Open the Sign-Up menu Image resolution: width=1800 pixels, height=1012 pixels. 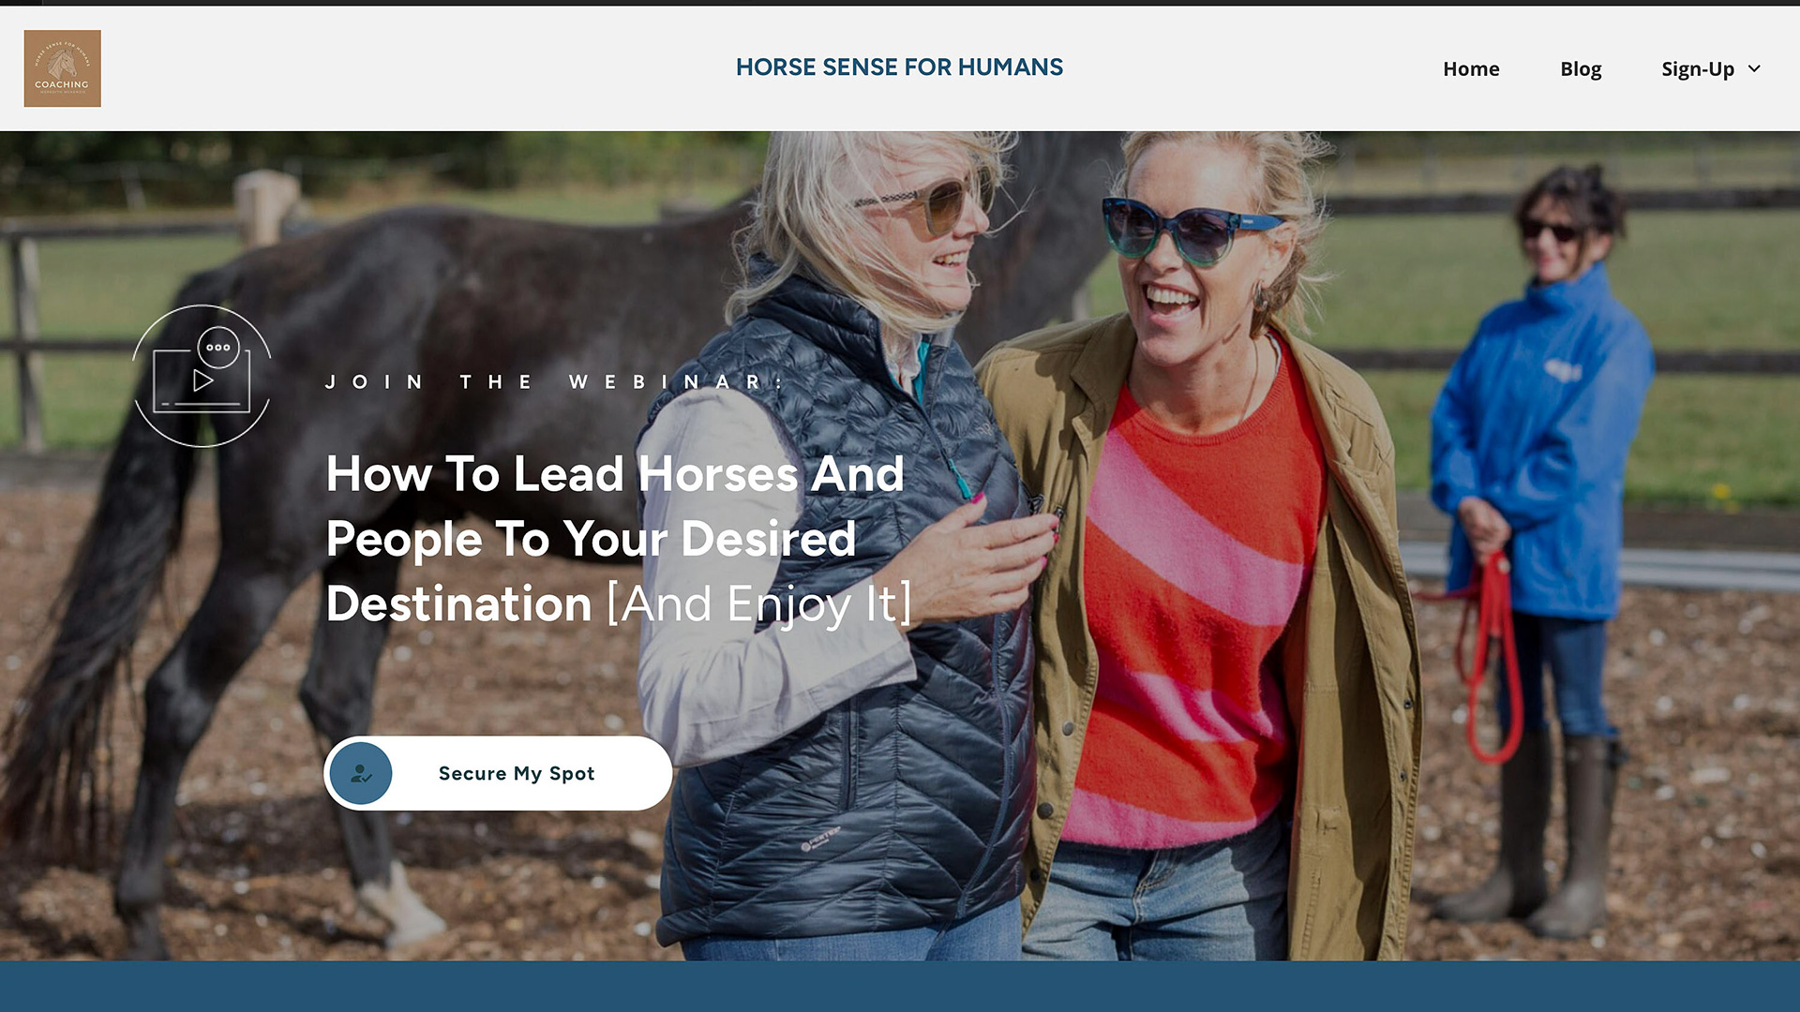pyautogui.click(x=1698, y=69)
